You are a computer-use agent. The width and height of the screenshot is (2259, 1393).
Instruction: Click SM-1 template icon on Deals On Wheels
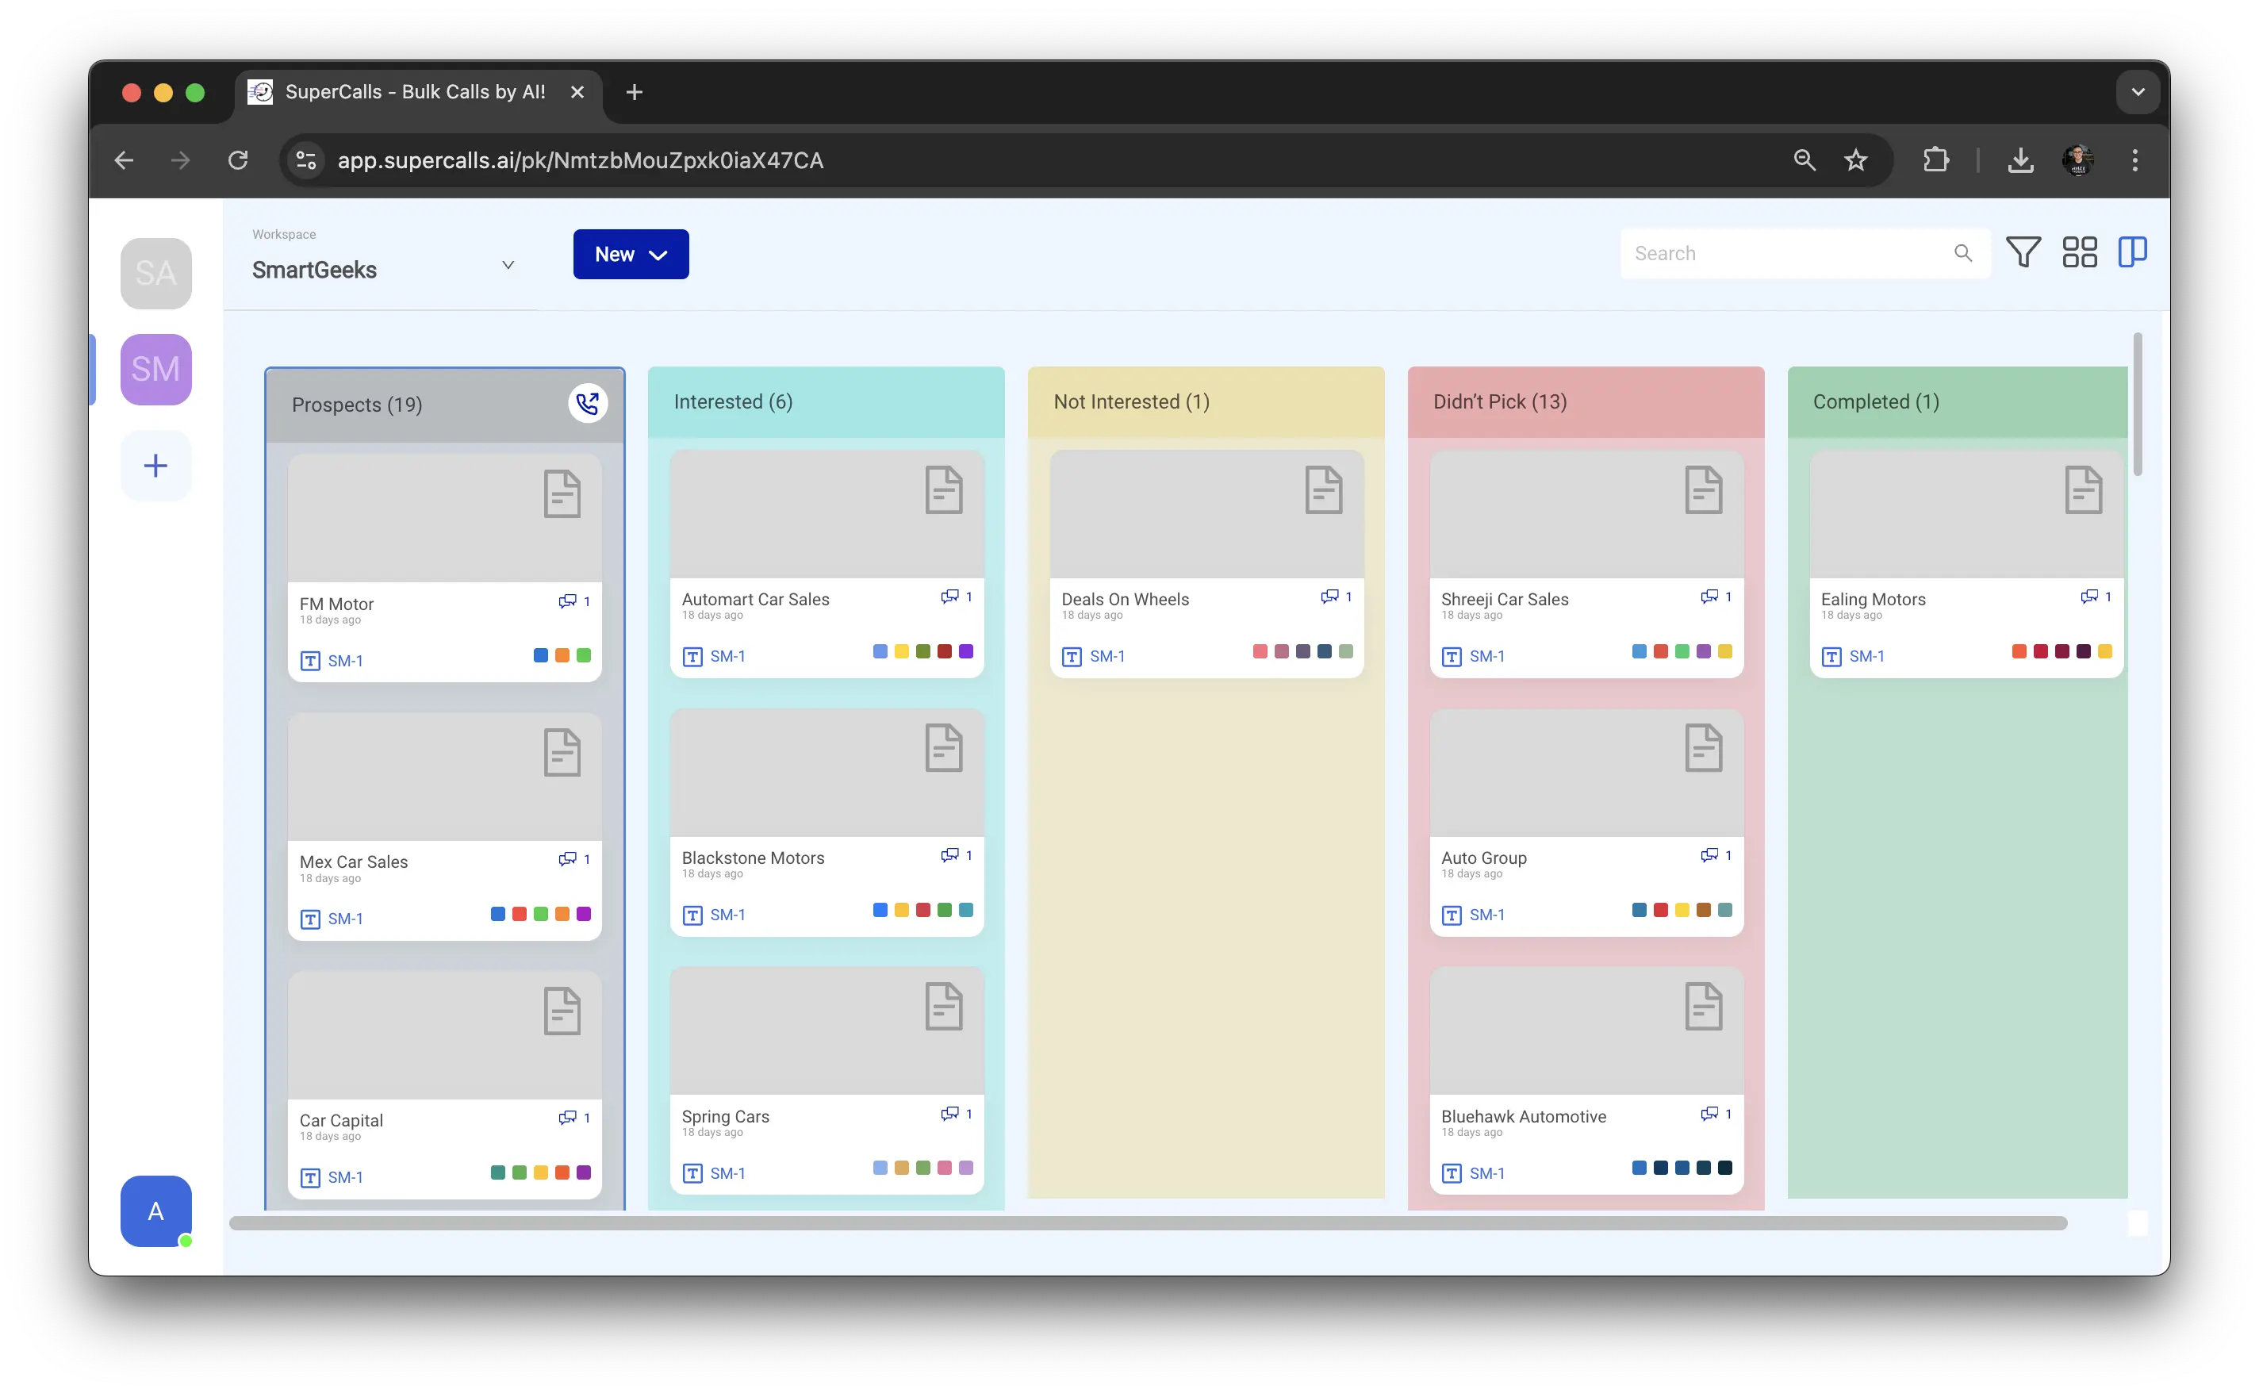click(x=1071, y=657)
